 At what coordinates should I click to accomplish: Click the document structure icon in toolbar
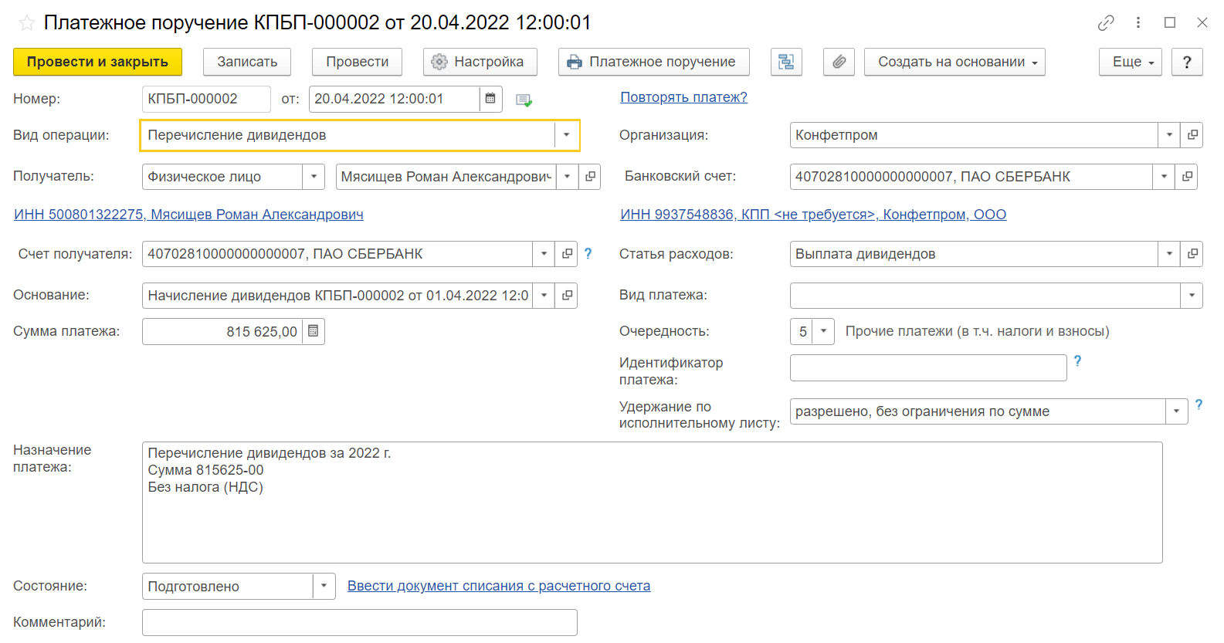pyautogui.click(x=786, y=62)
